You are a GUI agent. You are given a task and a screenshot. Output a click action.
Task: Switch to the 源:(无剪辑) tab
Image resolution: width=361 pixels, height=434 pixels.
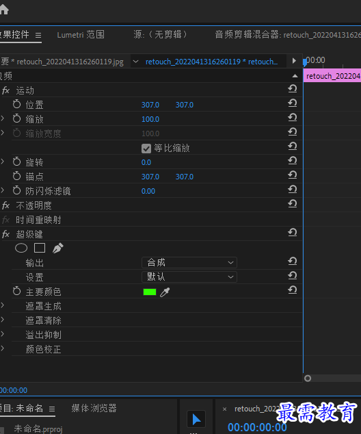160,35
